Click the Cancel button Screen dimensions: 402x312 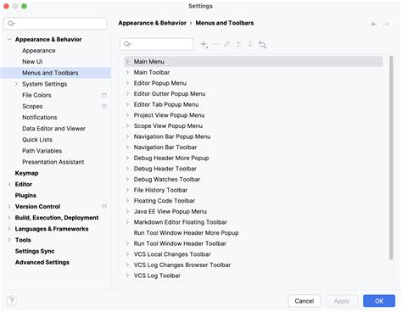(x=304, y=301)
